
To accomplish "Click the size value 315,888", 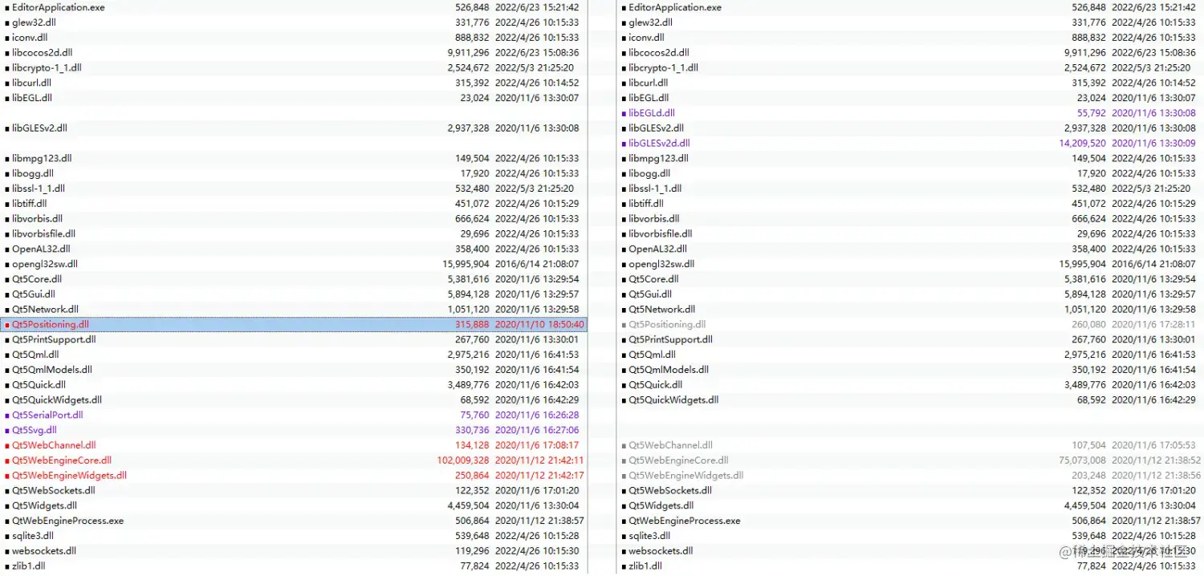I will 472,325.
